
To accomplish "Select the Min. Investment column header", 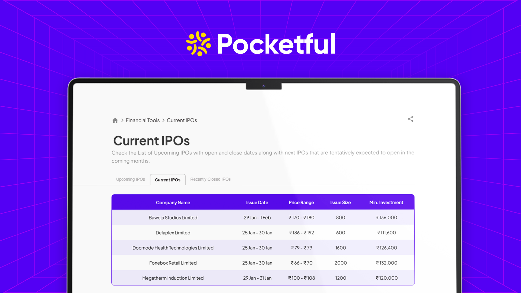I will point(386,202).
